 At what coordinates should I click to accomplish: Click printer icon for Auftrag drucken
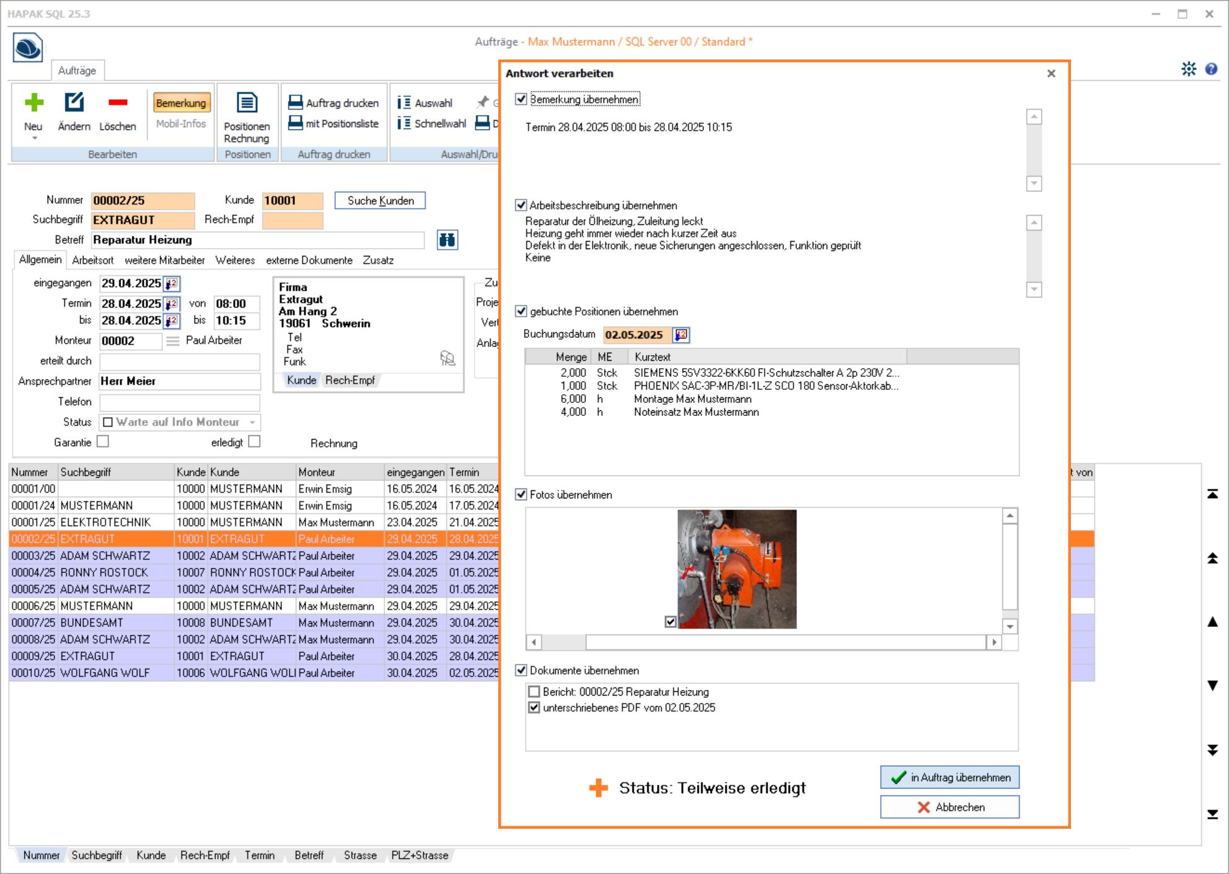[296, 103]
